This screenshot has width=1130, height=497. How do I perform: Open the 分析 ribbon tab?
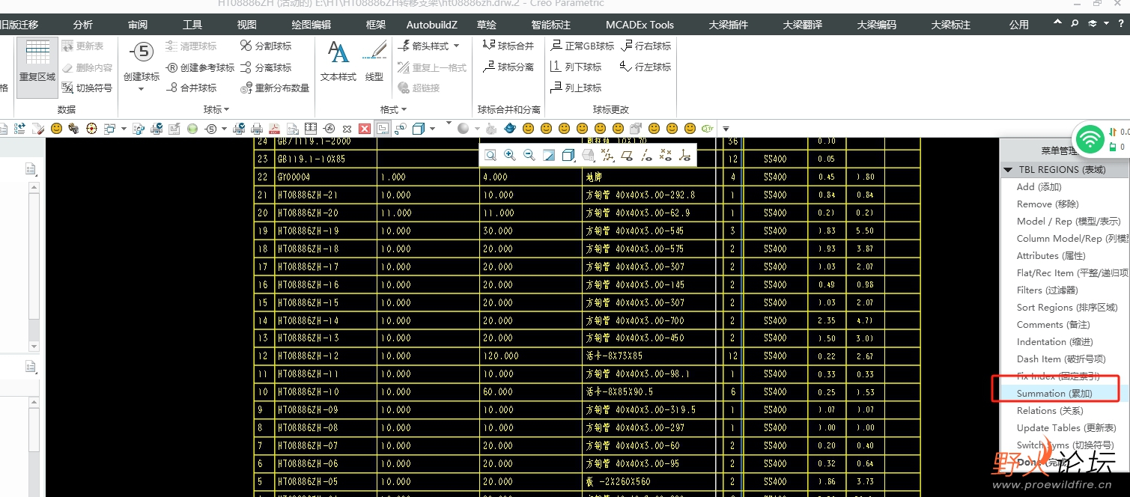pyautogui.click(x=83, y=25)
